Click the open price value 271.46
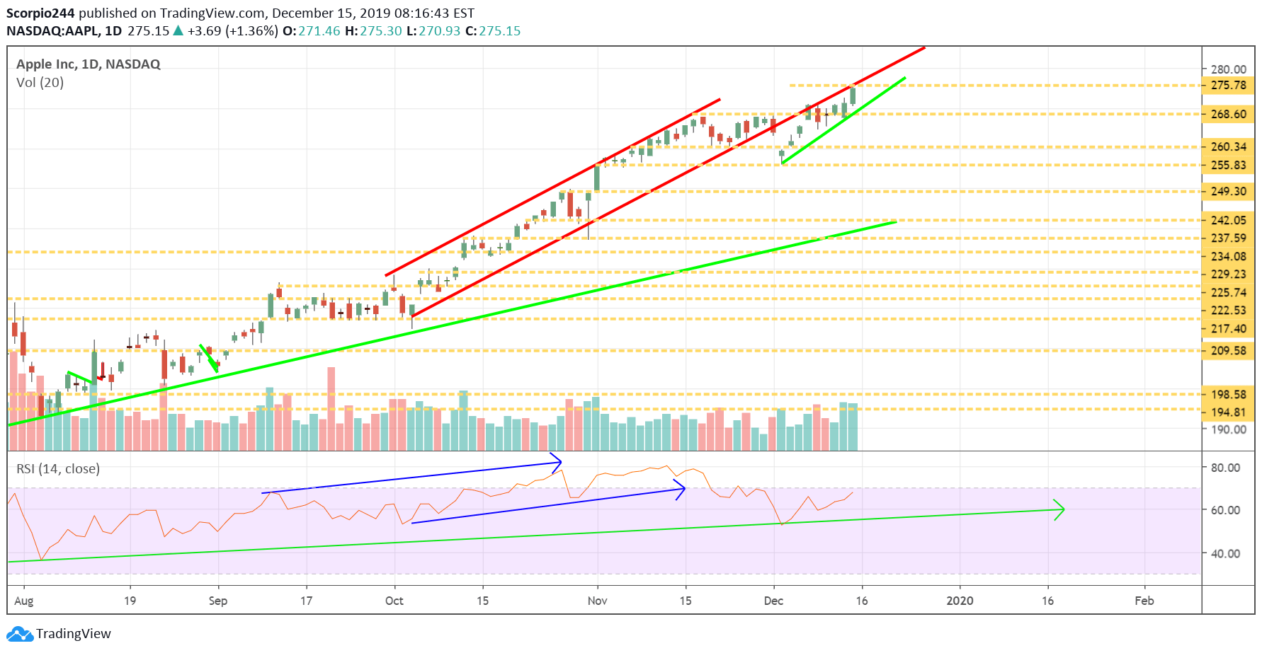 click(x=319, y=31)
